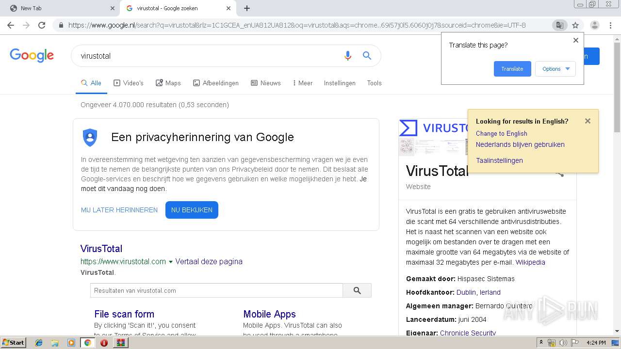This screenshot has width=621, height=349.
Task: Open the Chrome profile avatar icon
Action: point(595,25)
